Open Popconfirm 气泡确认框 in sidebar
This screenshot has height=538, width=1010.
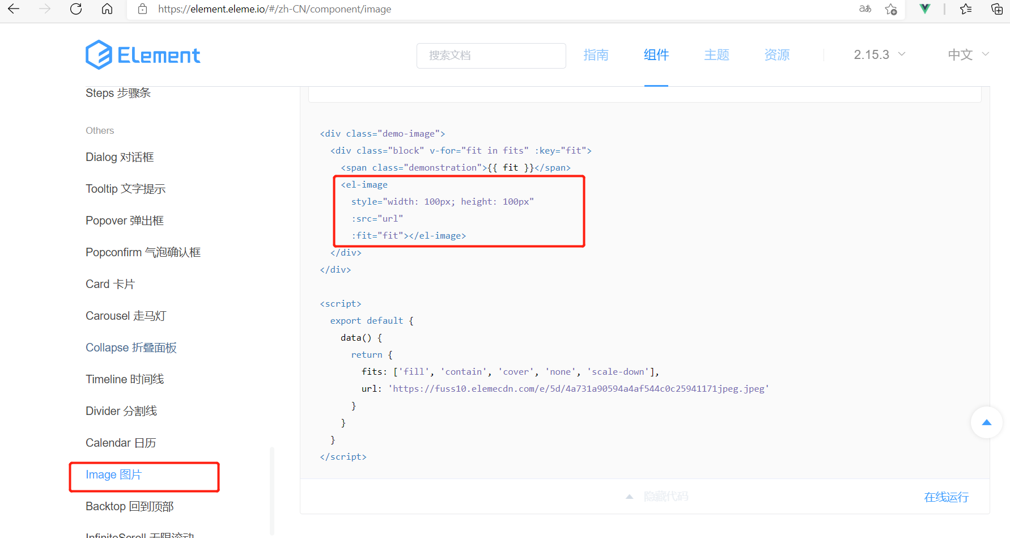point(143,252)
